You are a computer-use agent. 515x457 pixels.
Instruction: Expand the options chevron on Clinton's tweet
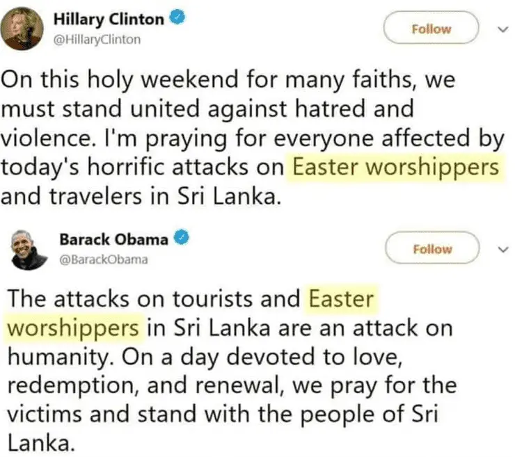click(x=504, y=29)
